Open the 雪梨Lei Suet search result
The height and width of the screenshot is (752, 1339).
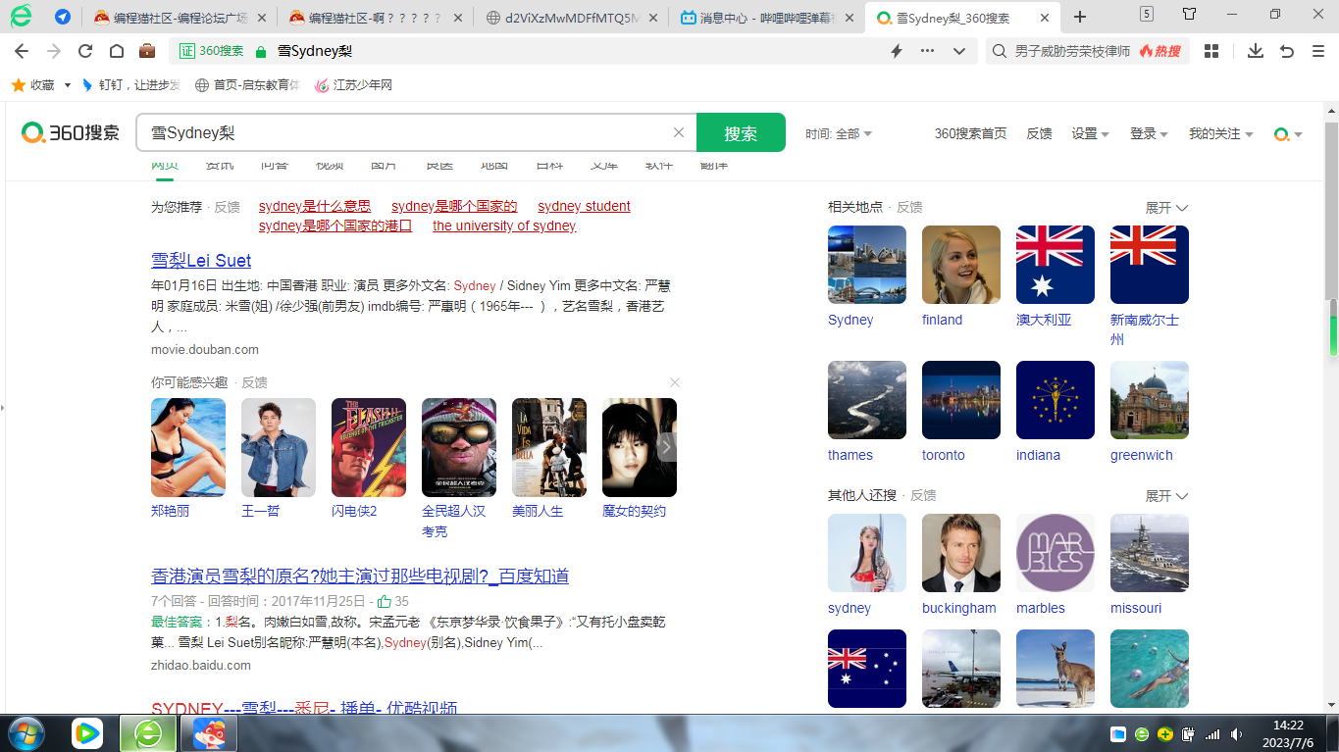(x=201, y=261)
